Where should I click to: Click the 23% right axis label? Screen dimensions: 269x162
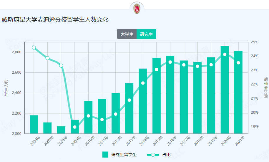click(254, 70)
